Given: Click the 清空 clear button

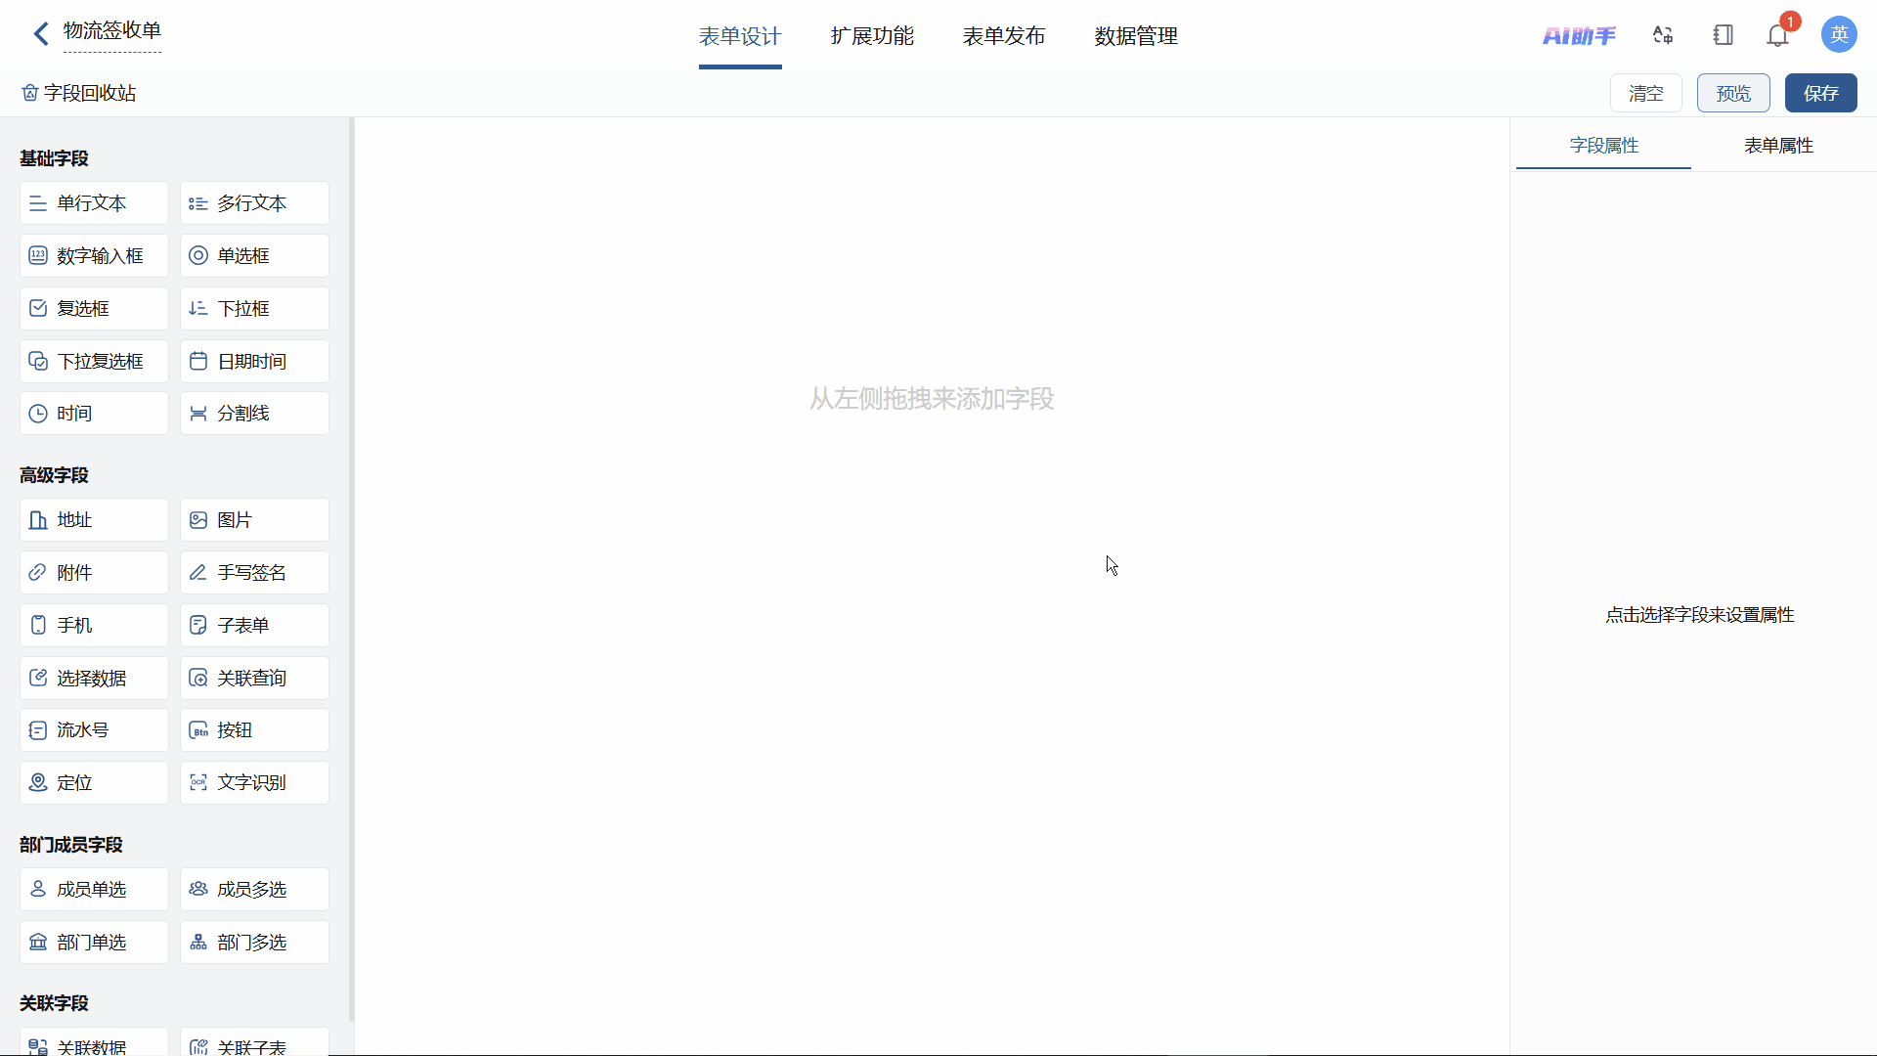Looking at the screenshot, I should tap(1645, 93).
